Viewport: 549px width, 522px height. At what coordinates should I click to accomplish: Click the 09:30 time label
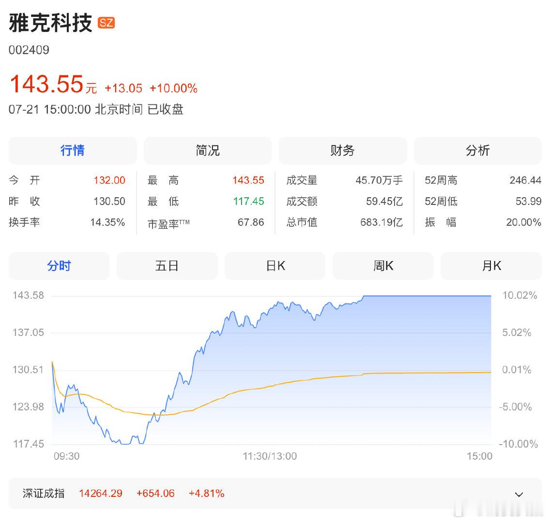click(66, 456)
